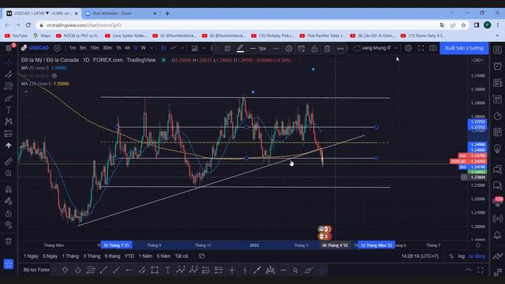Change the line style selector
Viewport: 505px width, 284px height.
click(276, 48)
